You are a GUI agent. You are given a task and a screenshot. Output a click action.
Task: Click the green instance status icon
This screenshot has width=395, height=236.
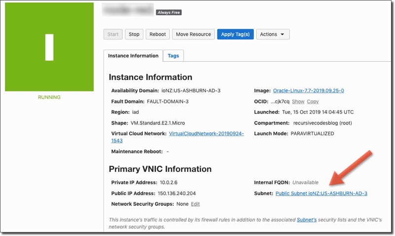[x=49, y=47]
